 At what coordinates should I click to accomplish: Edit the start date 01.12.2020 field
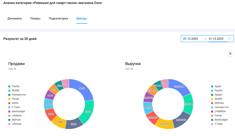tap(191, 39)
